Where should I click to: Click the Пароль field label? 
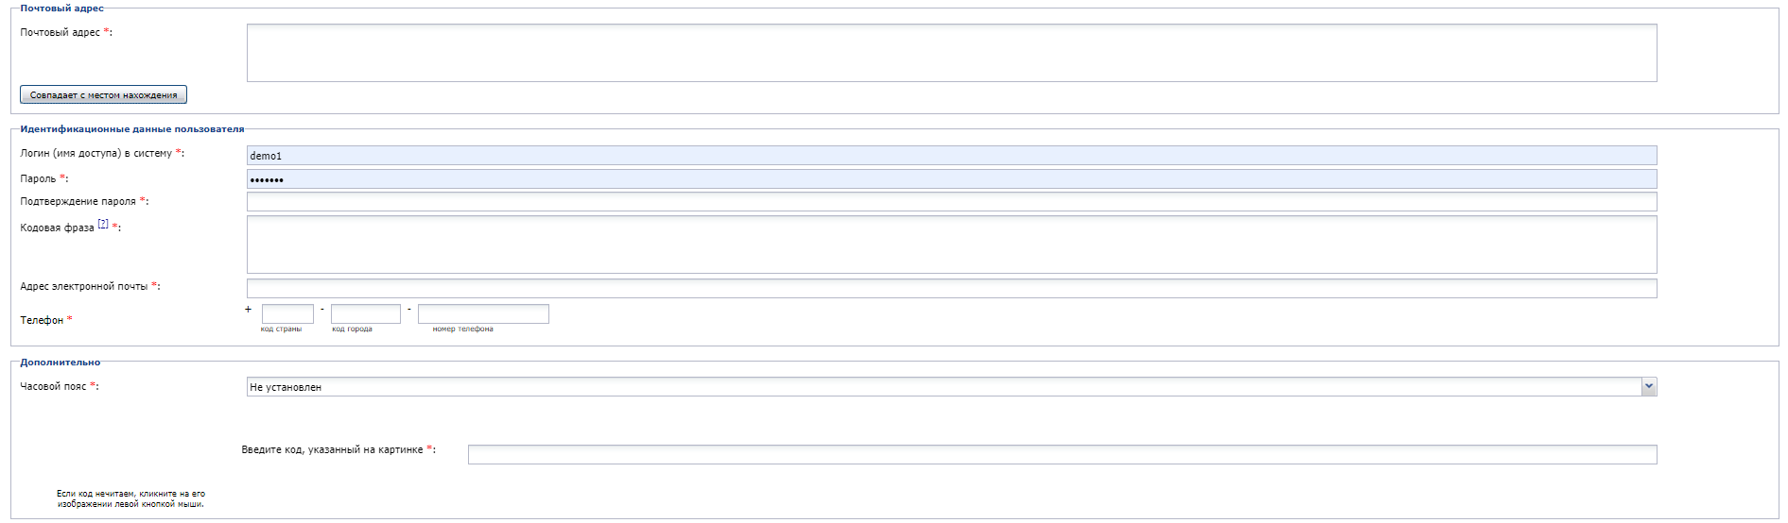tap(39, 178)
